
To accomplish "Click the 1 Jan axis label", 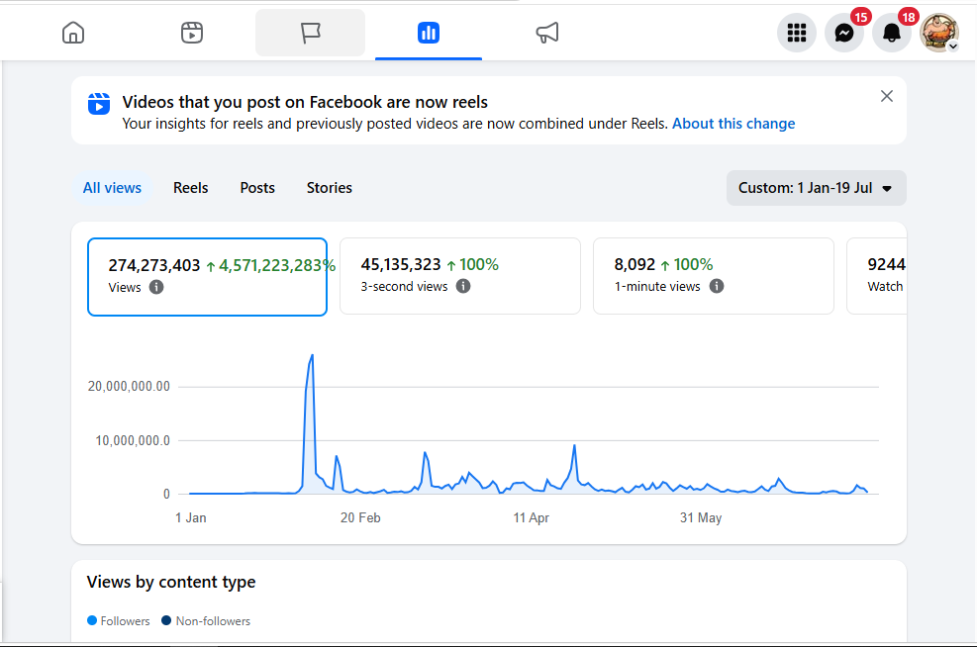I will click(x=191, y=517).
